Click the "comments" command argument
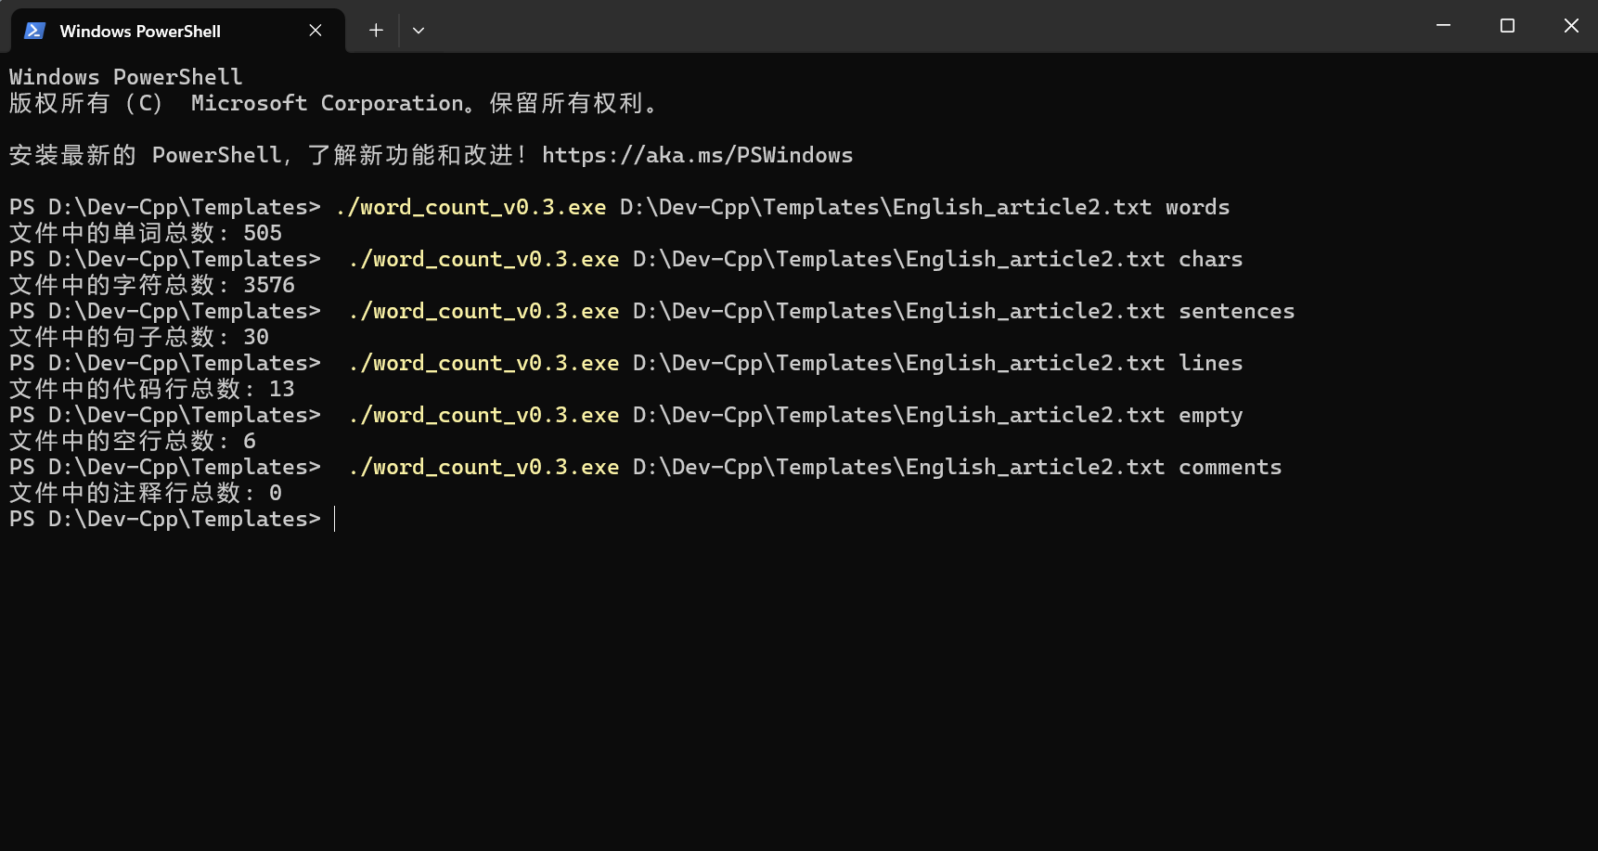Image resolution: width=1598 pixels, height=851 pixels. coord(1230,467)
